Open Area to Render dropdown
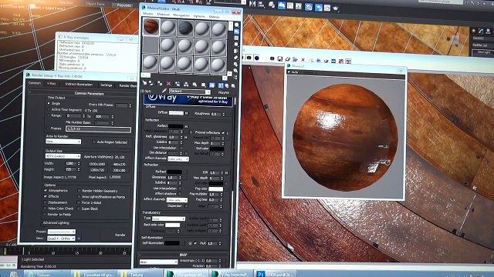The width and height of the screenshot is (494, 277). coord(63,142)
